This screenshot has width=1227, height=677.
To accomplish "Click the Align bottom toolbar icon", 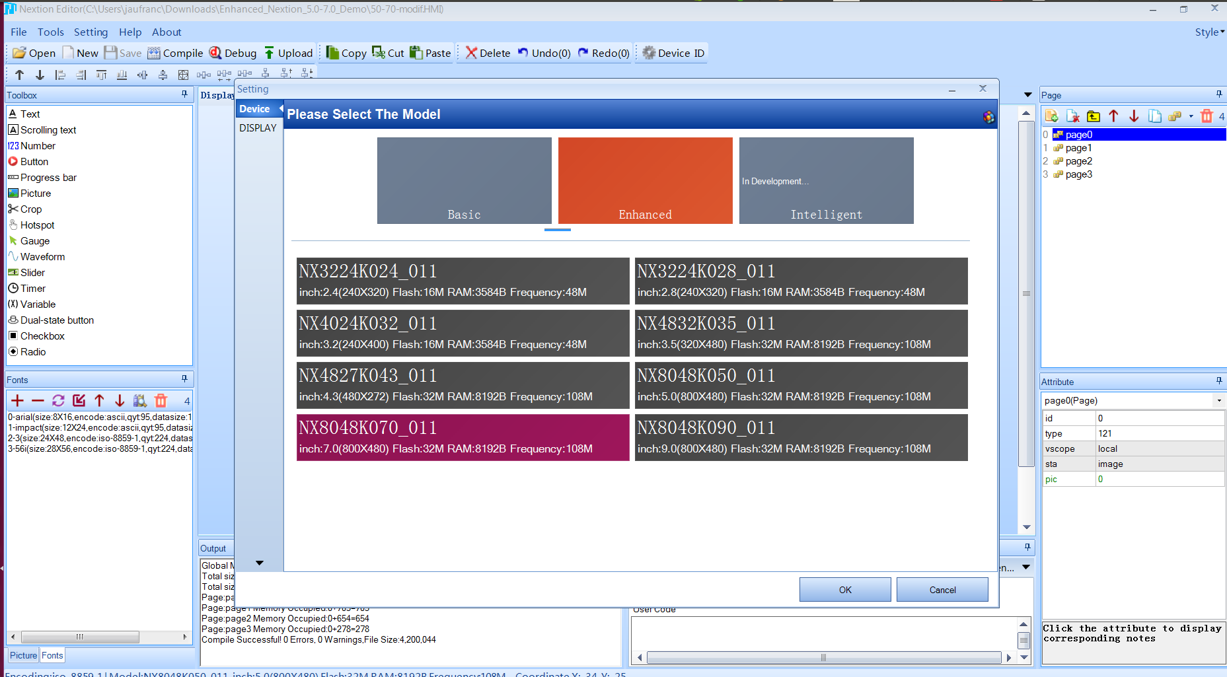I will coord(122,75).
